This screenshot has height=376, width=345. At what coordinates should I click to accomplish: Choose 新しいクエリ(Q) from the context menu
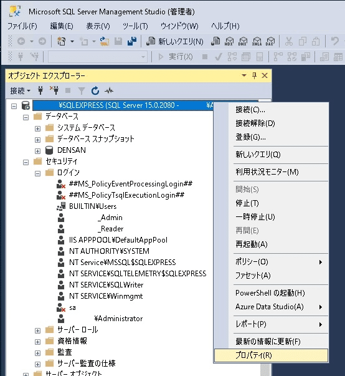click(x=271, y=155)
